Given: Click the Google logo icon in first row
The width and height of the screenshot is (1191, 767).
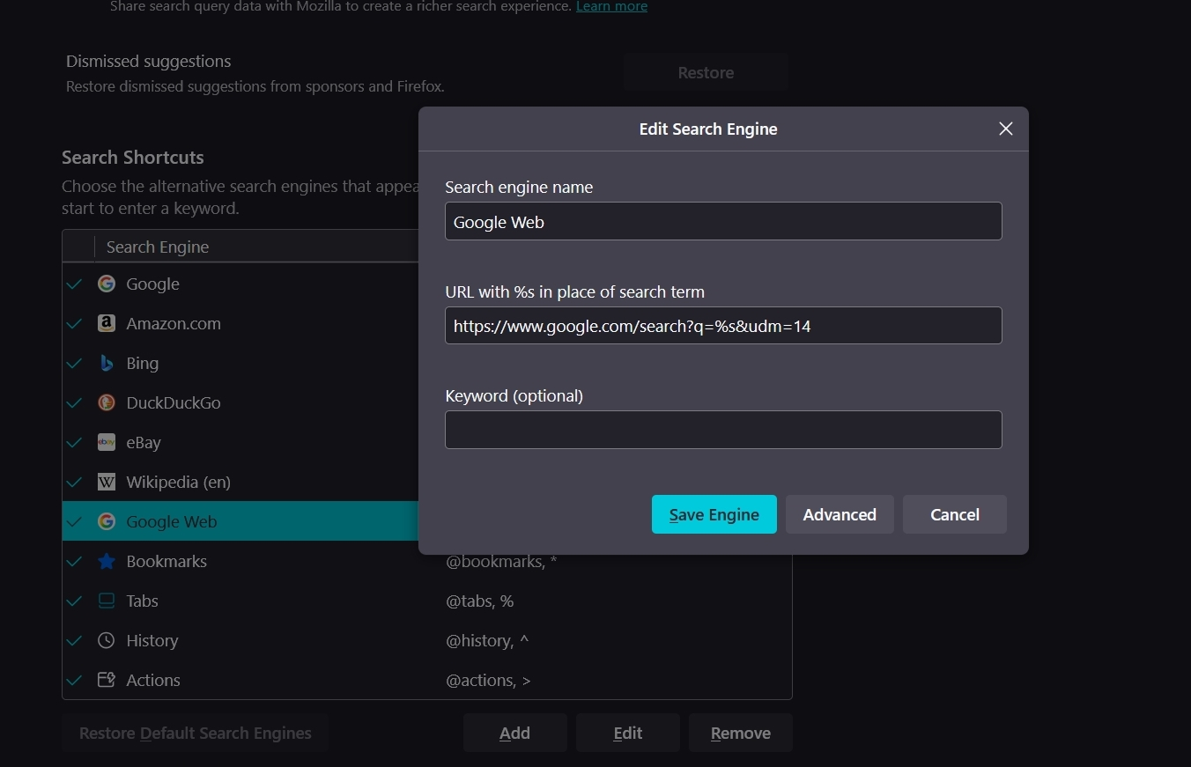Looking at the screenshot, I should pos(107,284).
